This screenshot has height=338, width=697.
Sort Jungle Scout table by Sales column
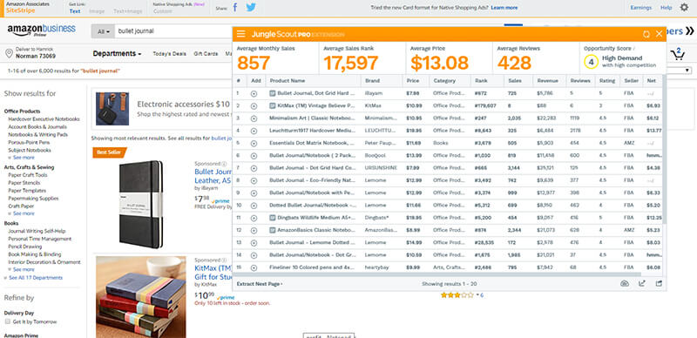point(515,81)
